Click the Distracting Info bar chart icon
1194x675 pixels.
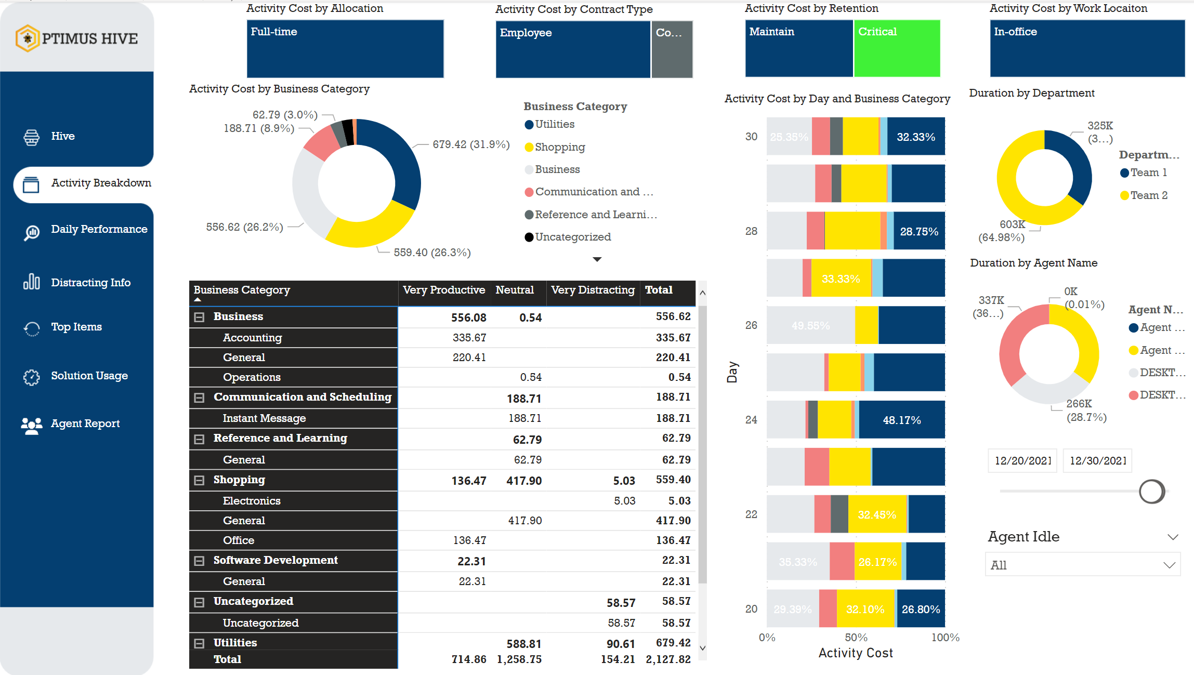[31, 282]
